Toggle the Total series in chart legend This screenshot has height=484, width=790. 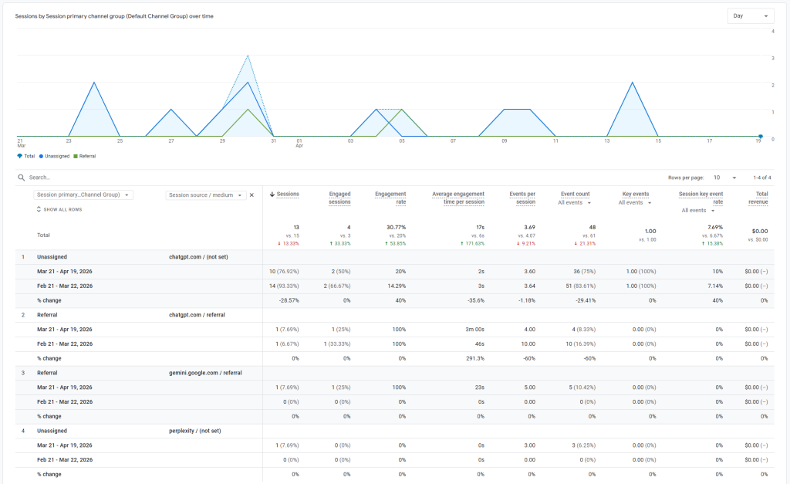tap(26, 156)
